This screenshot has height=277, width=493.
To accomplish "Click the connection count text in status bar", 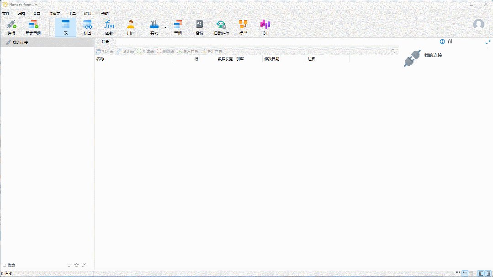I will [x=6, y=273].
